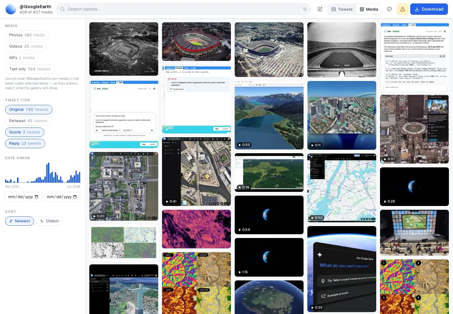
Task: Download the media with the Download button
Action: 429,9
